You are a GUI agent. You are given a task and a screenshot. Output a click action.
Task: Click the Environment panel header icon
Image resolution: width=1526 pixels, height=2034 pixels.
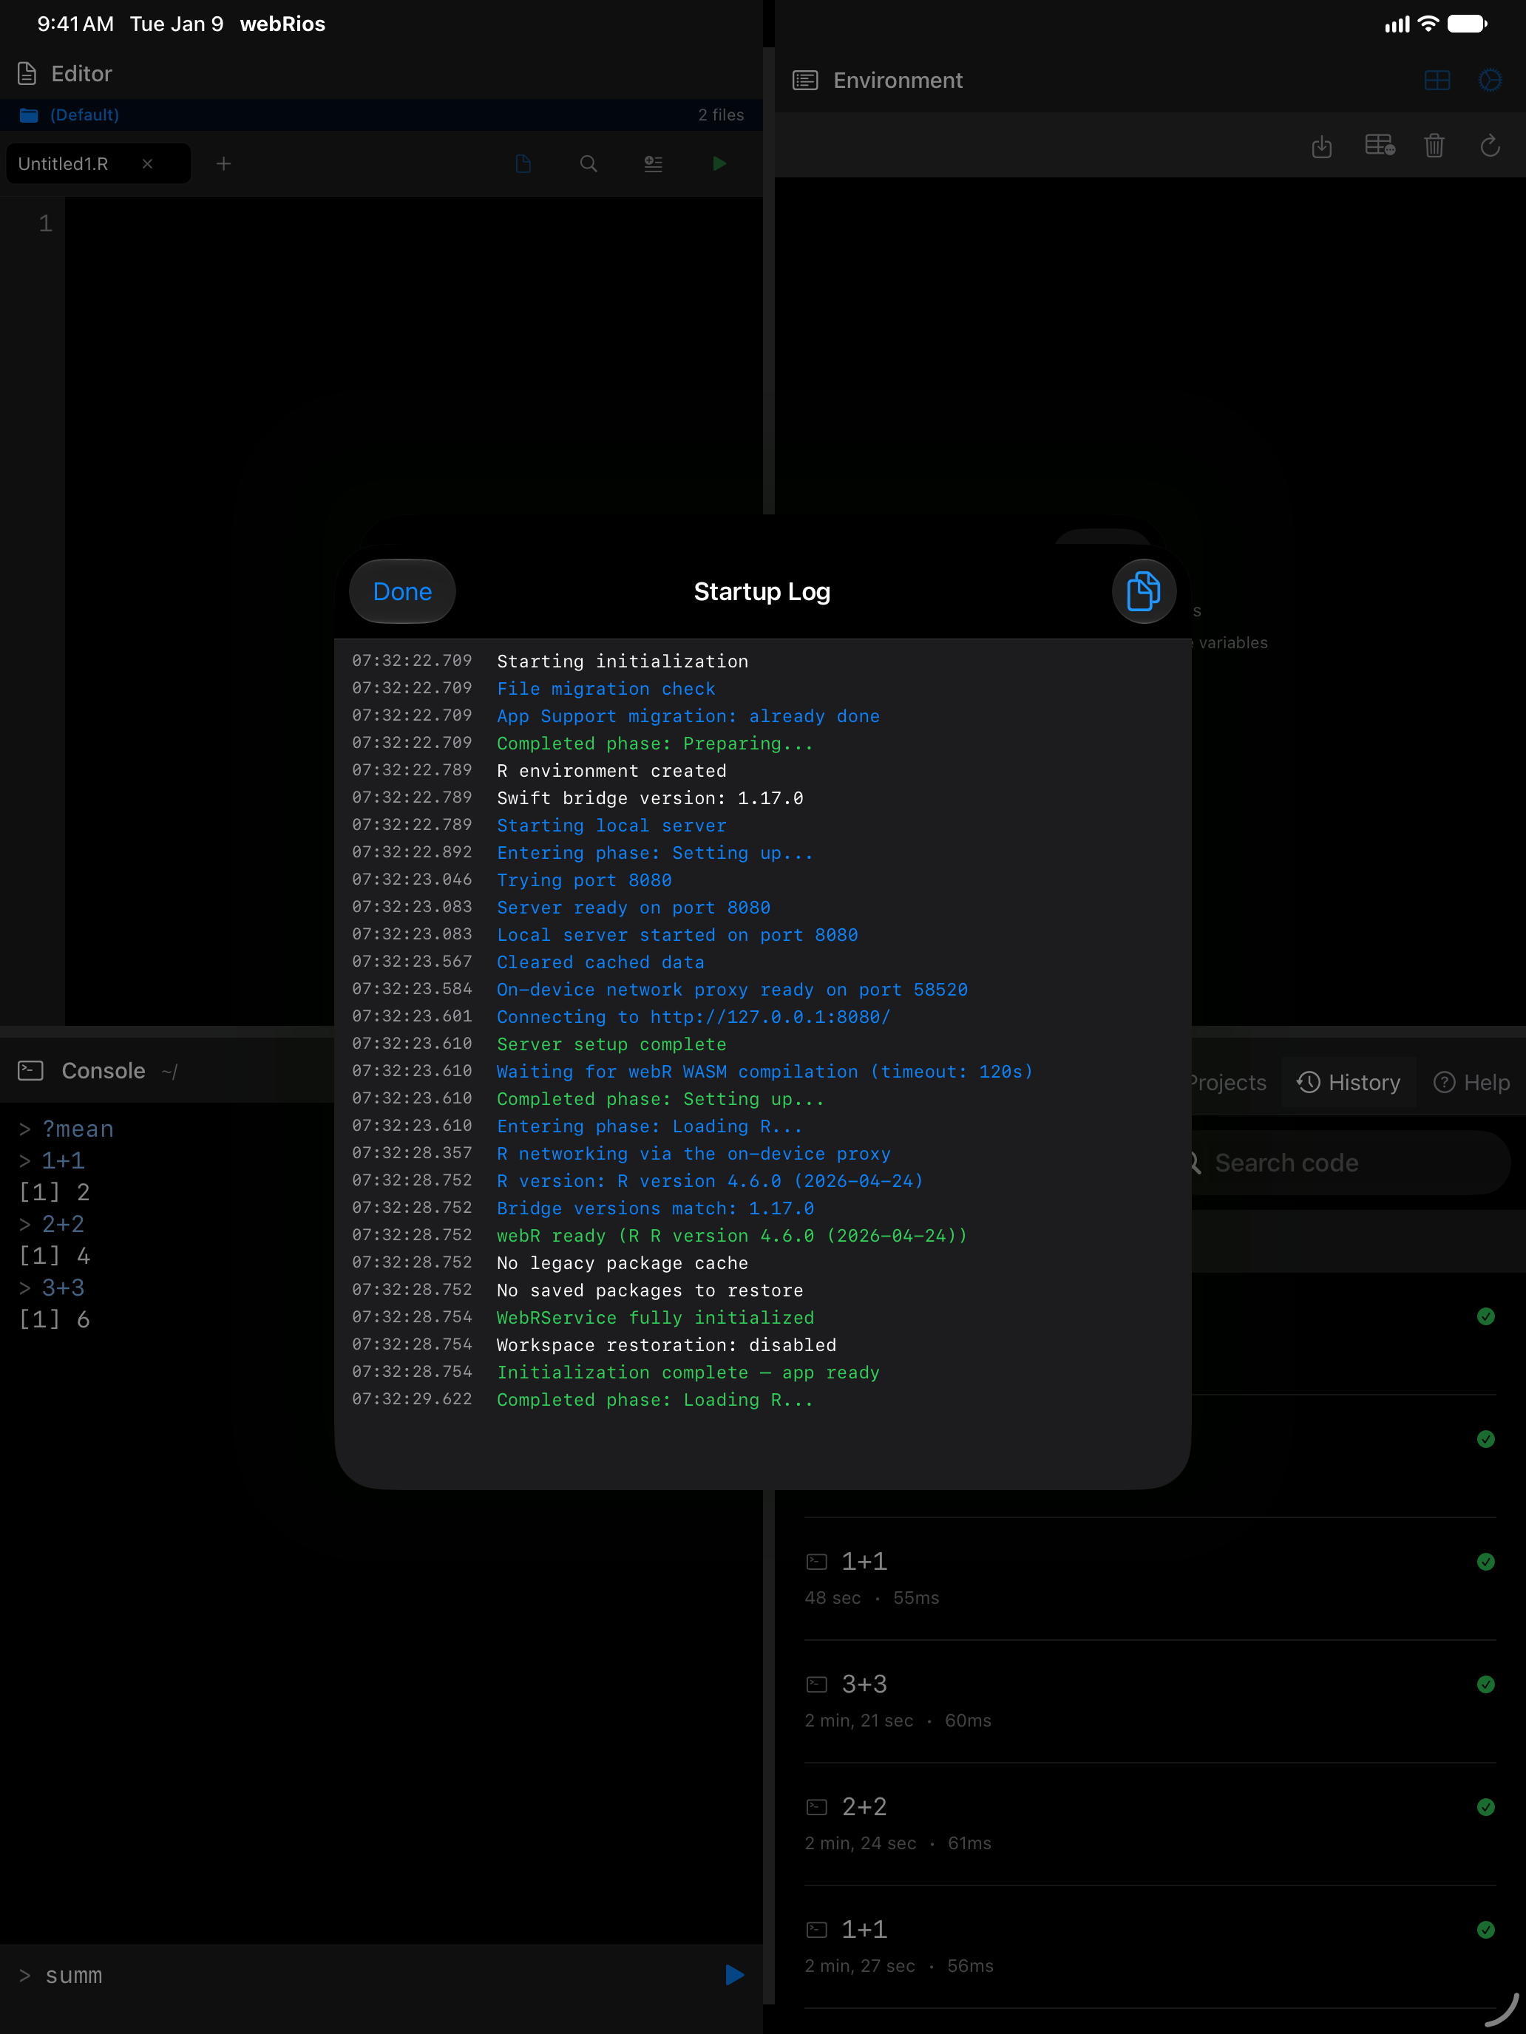[805, 81]
